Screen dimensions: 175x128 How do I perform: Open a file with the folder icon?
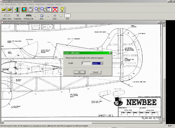4,9
